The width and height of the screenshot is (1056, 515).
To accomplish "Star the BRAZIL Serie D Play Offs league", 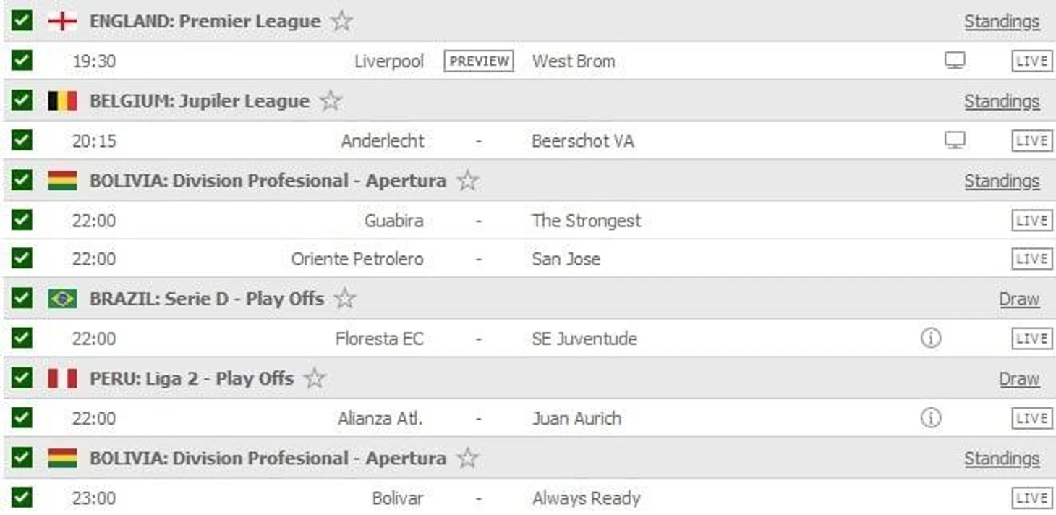I will [x=345, y=298].
